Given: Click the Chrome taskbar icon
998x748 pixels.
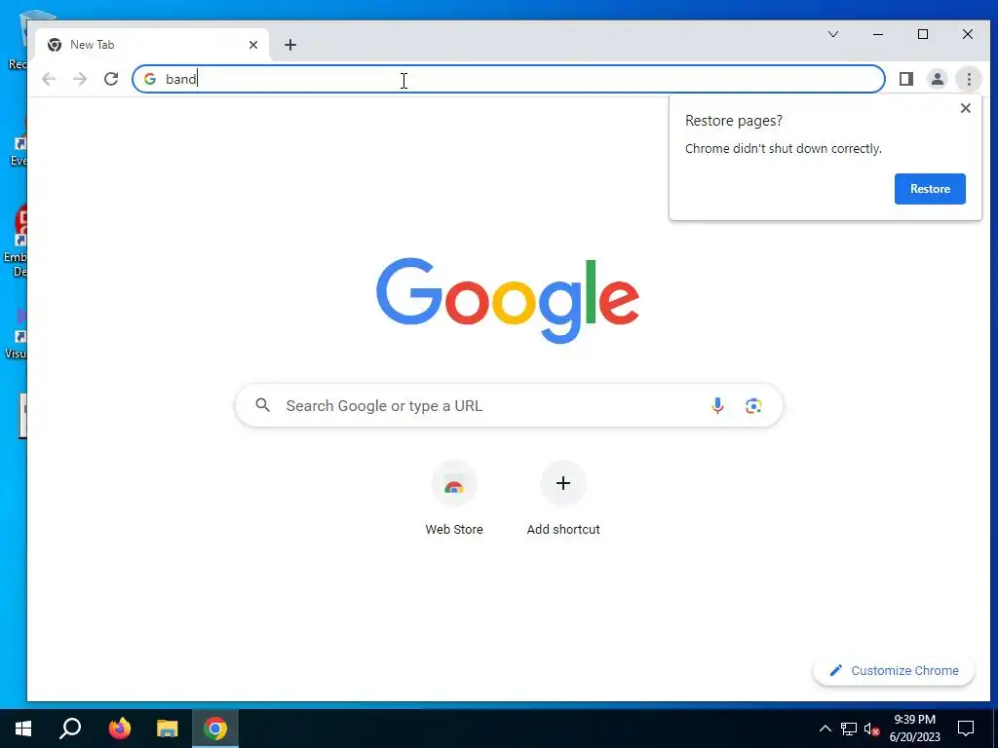Looking at the screenshot, I should [x=215, y=729].
